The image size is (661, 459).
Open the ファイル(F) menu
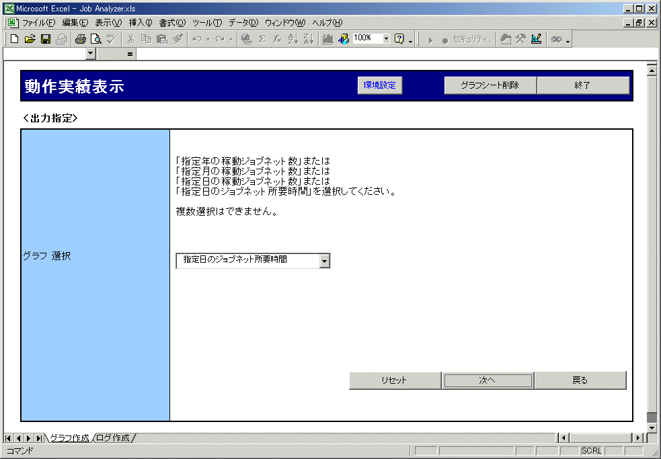(38, 23)
